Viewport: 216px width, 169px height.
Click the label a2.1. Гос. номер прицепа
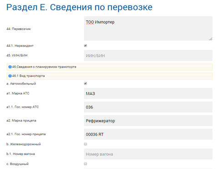(x=26, y=134)
